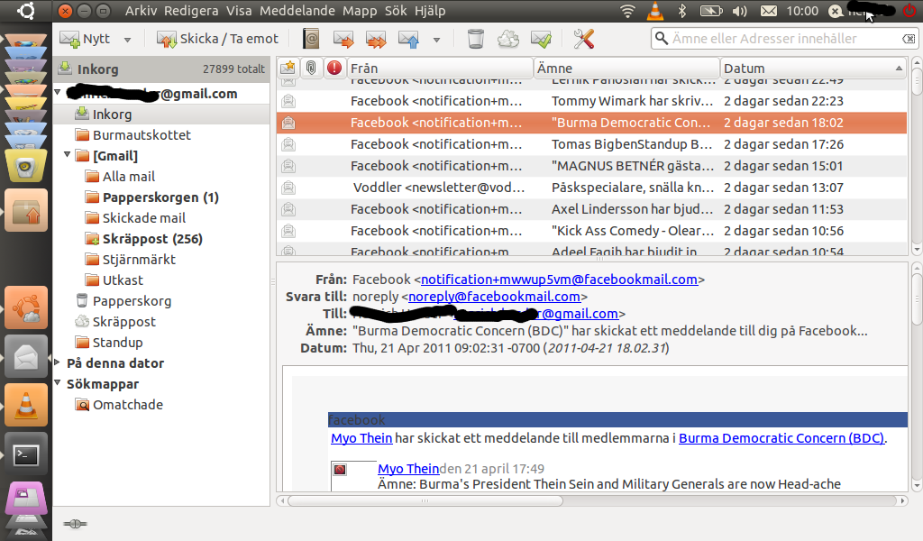The height and width of the screenshot is (541, 923).
Task: Click the notification@facebookmail.com sender link
Action: click(559, 279)
